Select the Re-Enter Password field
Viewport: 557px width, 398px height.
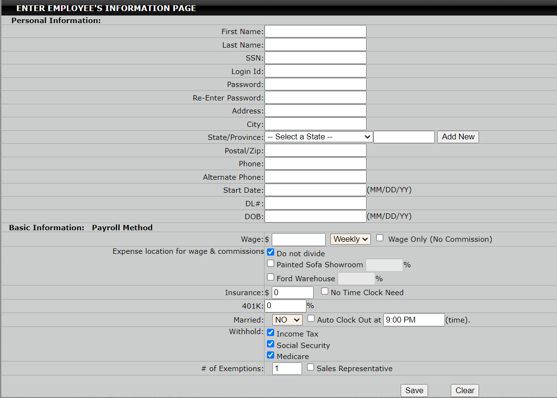[x=316, y=98]
